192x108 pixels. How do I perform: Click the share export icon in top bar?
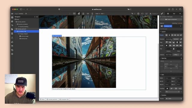[x=146, y=14]
